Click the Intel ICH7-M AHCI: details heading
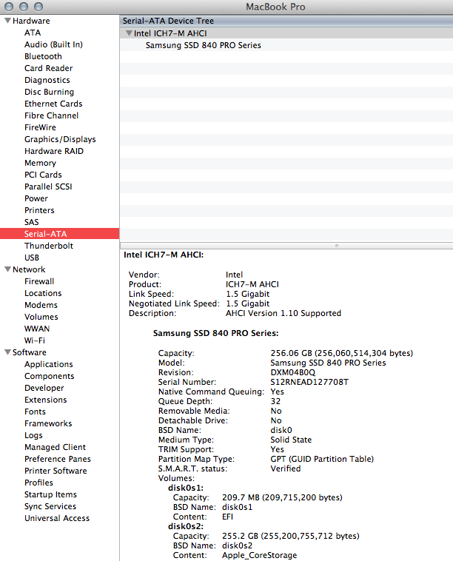This screenshot has height=561, width=453. point(164,255)
